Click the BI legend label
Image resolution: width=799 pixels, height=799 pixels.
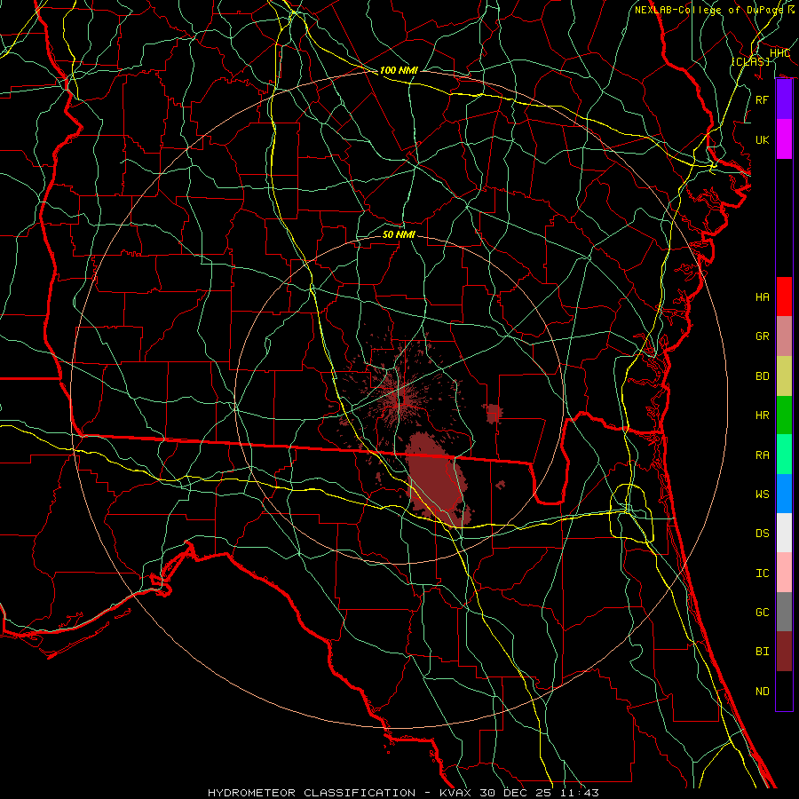point(763,652)
